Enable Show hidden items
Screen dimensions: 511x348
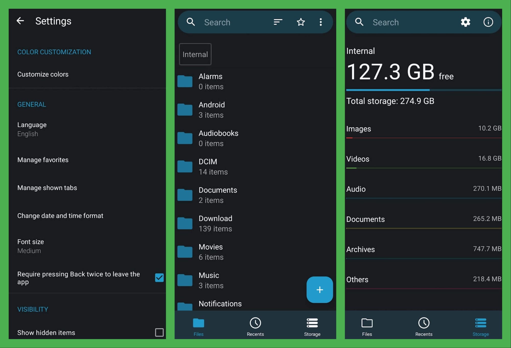[159, 332]
